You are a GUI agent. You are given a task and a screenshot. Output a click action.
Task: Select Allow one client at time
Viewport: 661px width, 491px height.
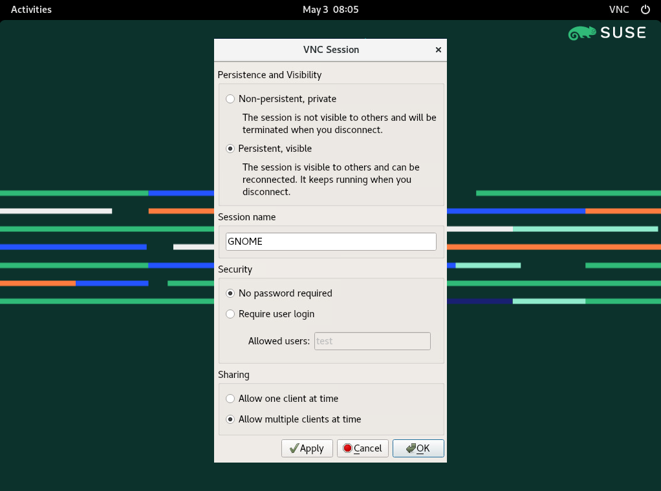(x=230, y=399)
